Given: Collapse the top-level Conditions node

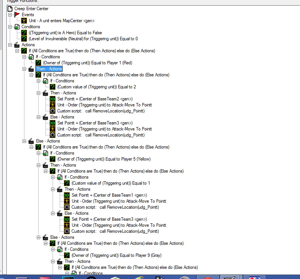Looking at the screenshot, I should point(10,27).
